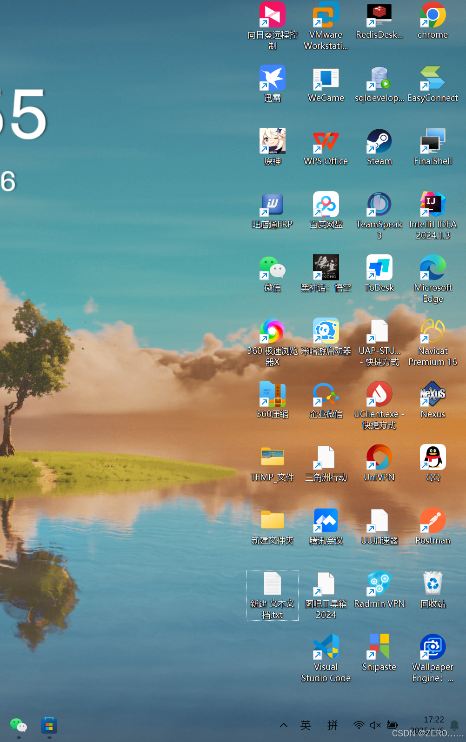This screenshot has height=742, width=466.
Task: Open Microsoft Store taskbar icon
Action: point(49,725)
